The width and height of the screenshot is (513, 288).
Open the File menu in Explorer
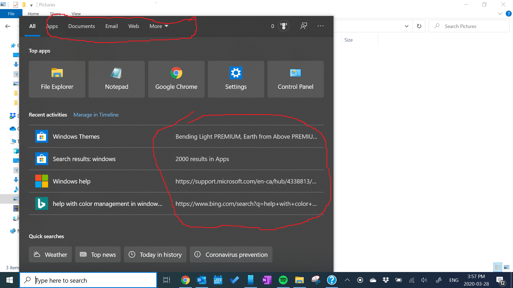pyautogui.click(x=11, y=14)
